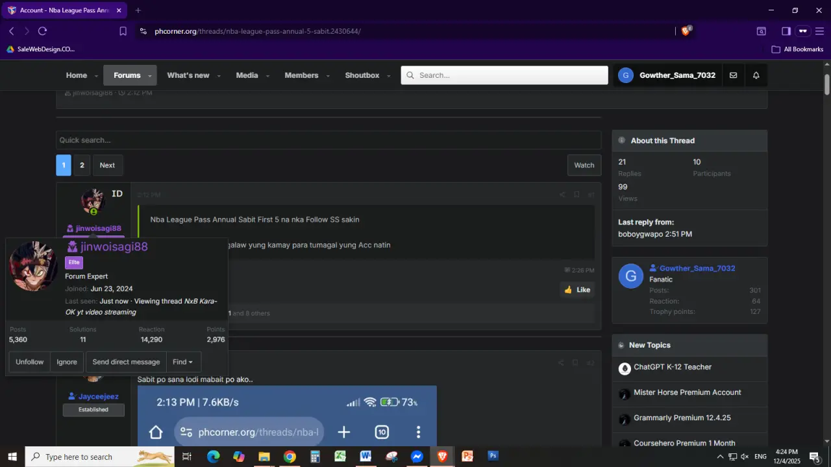Open Calculator from the taskbar
Image resolution: width=831 pixels, height=467 pixels.
coord(315,457)
